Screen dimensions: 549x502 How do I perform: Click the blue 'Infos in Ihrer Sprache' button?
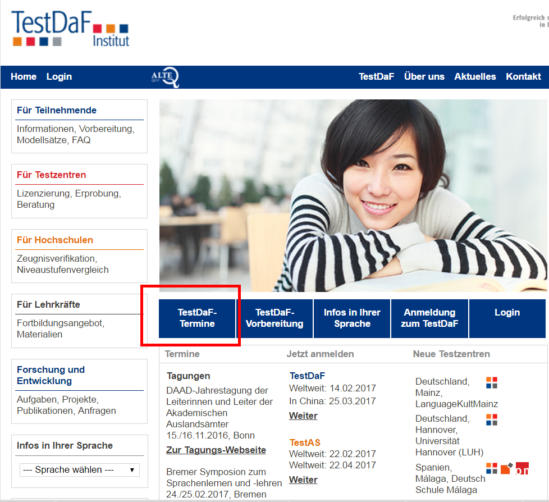tap(352, 318)
